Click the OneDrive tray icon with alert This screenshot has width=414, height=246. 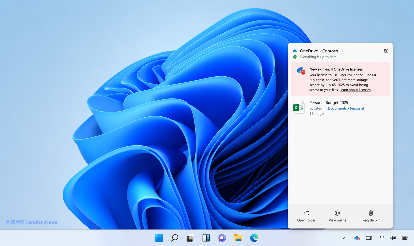357,238
